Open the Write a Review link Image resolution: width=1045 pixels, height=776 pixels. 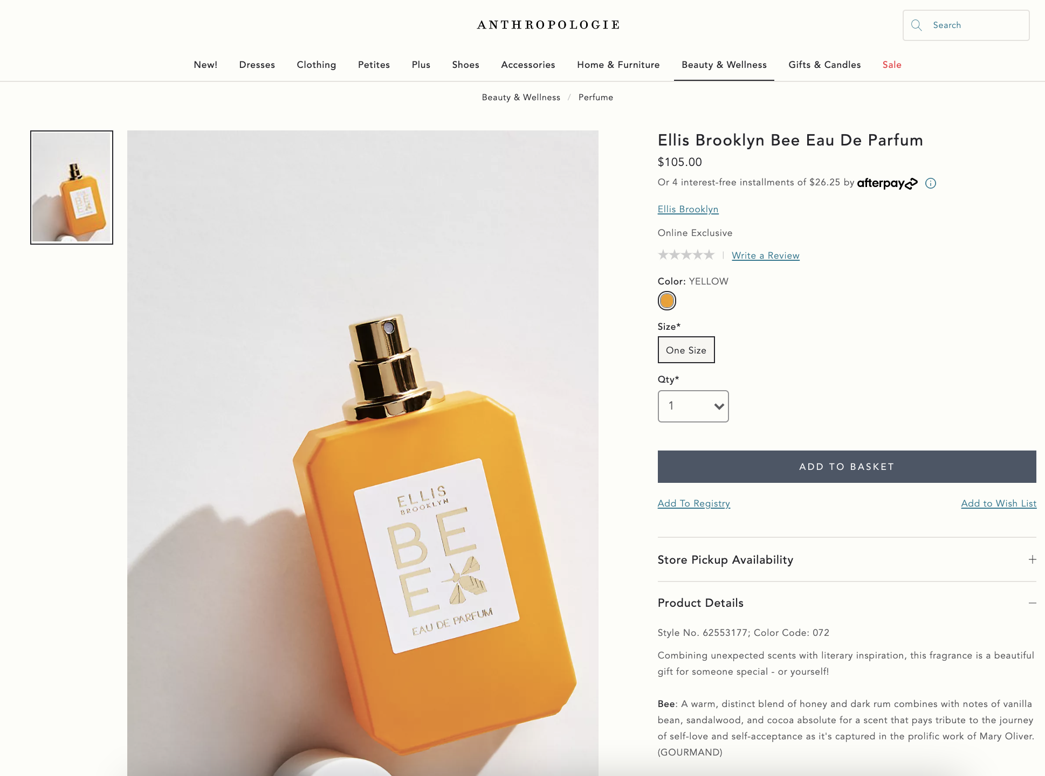(x=765, y=255)
